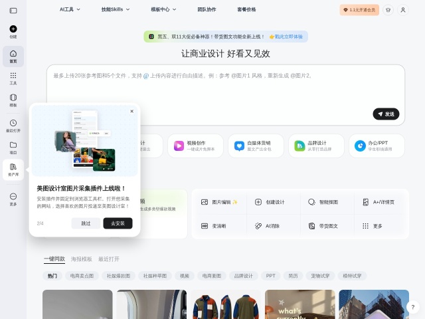Open the colorful jackets template thumbnail

pos(226,304)
